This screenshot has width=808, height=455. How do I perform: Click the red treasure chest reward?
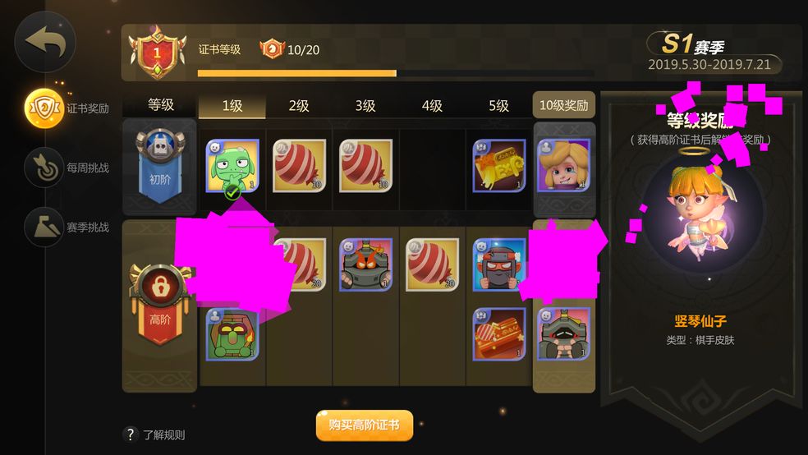click(498, 334)
